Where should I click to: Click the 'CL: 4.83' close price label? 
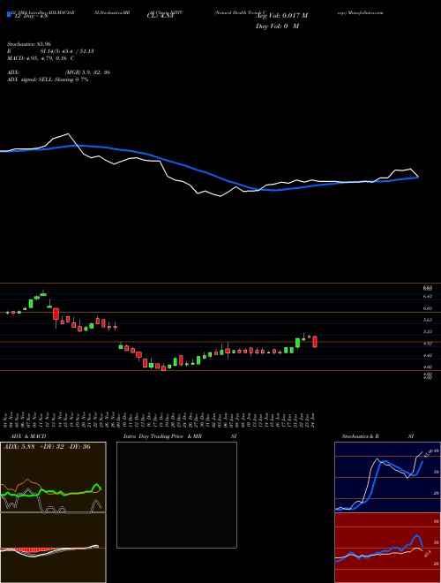coord(160,16)
